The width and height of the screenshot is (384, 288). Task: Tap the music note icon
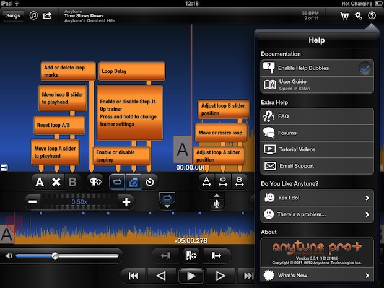[33, 15]
